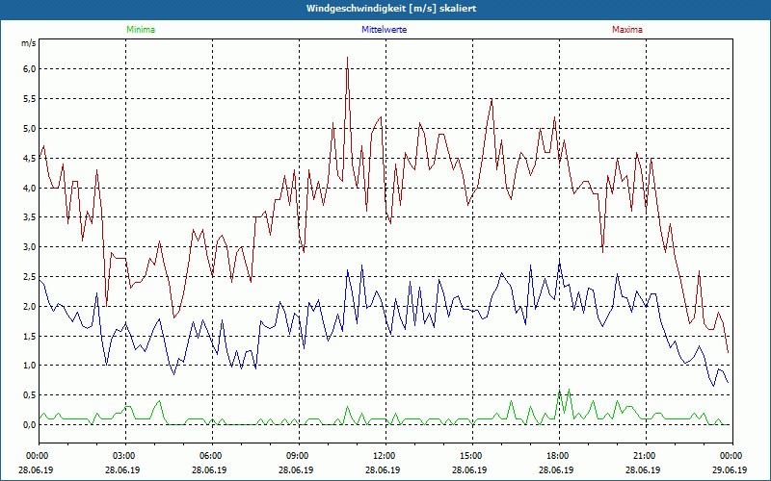Click the 0,5 y-axis value
This screenshot has width=771, height=481.
point(30,395)
